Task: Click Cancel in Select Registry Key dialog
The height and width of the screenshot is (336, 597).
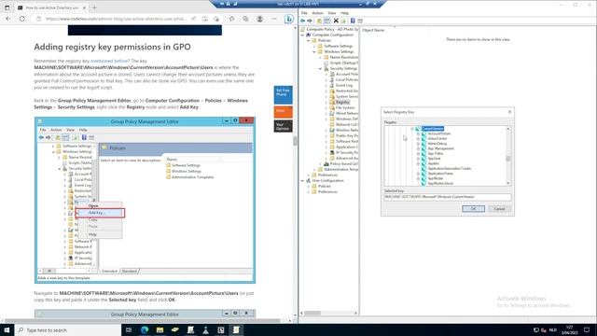Action: 499,209
